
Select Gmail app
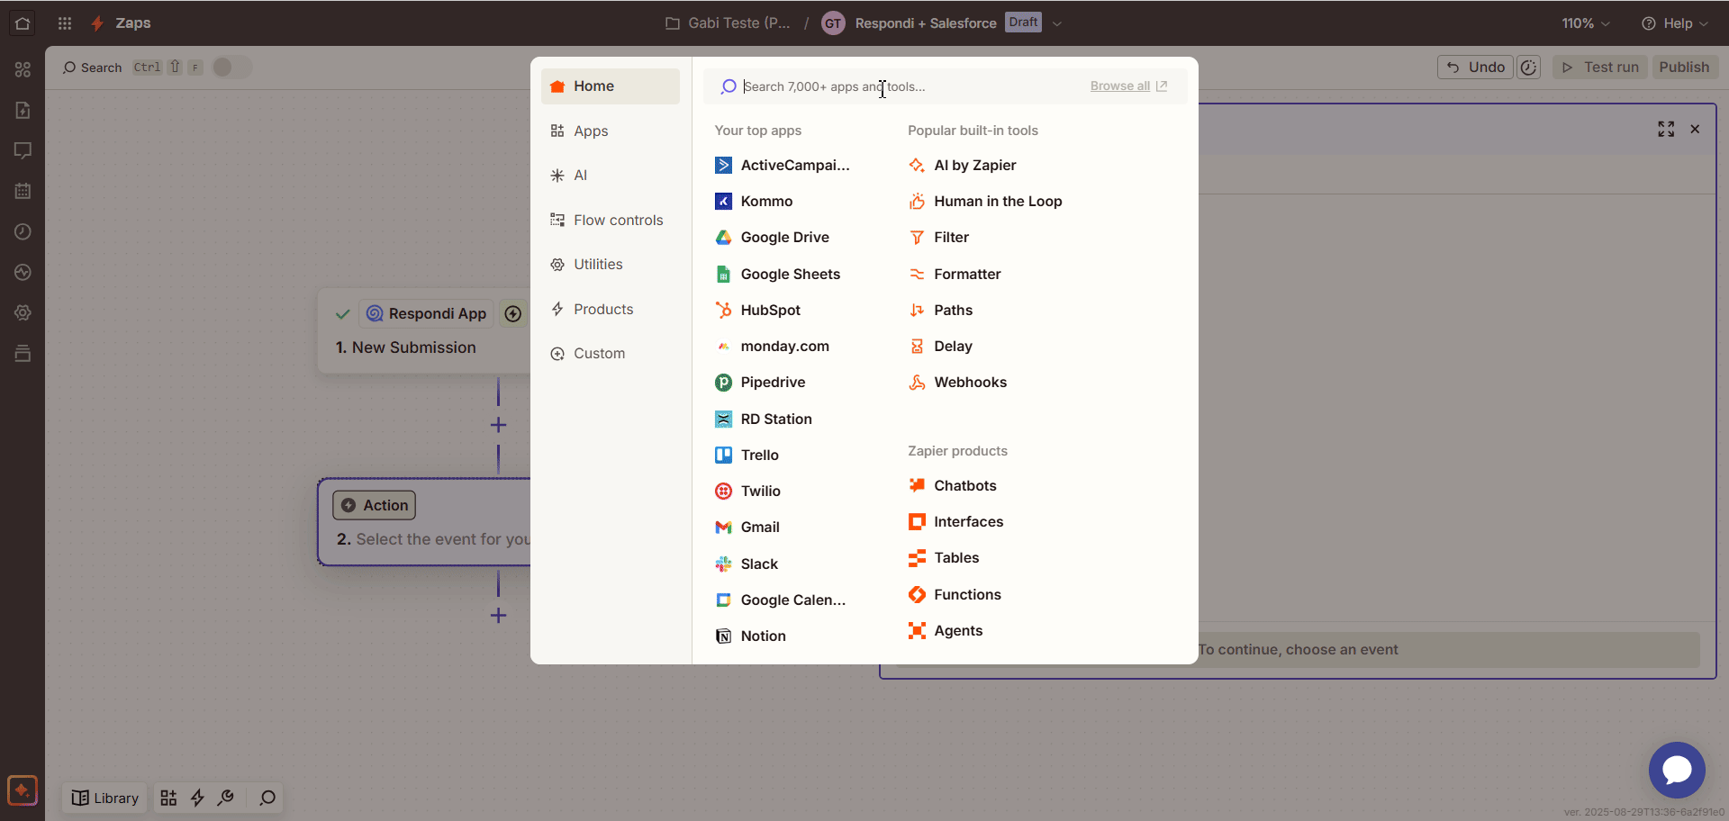tap(747, 528)
